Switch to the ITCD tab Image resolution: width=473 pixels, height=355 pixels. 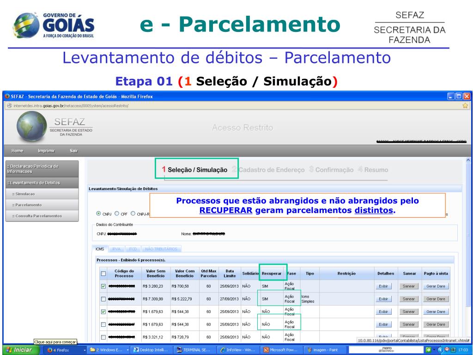pyautogui.click(x=133, y=249)
